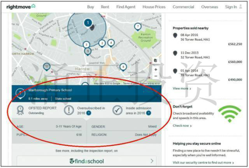Open Street View pegman control
Image resolution: width=249 pixels, height=168 pixels.
pos(156,61)
